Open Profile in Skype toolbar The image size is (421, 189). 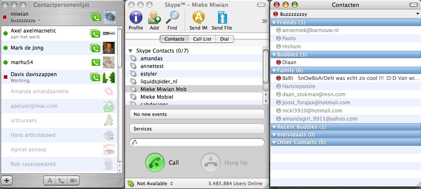click(x=136, y=21)
